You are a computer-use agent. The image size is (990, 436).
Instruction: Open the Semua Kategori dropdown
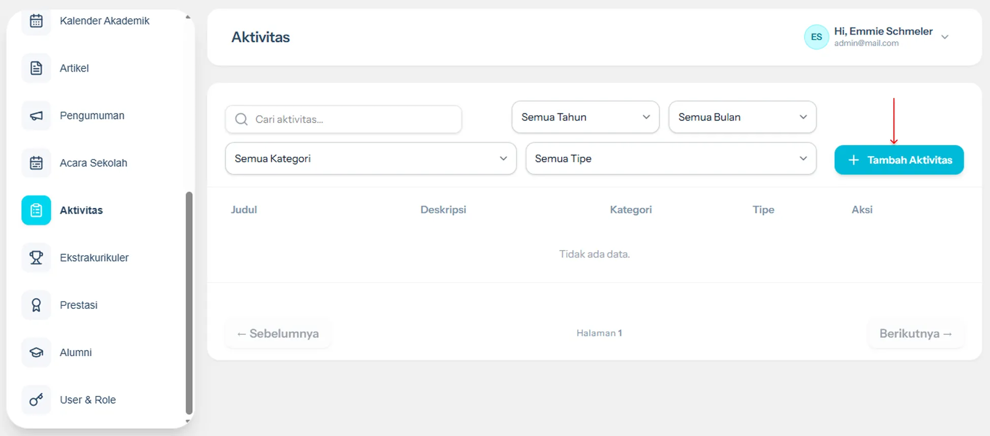click(x=370, y=159)
